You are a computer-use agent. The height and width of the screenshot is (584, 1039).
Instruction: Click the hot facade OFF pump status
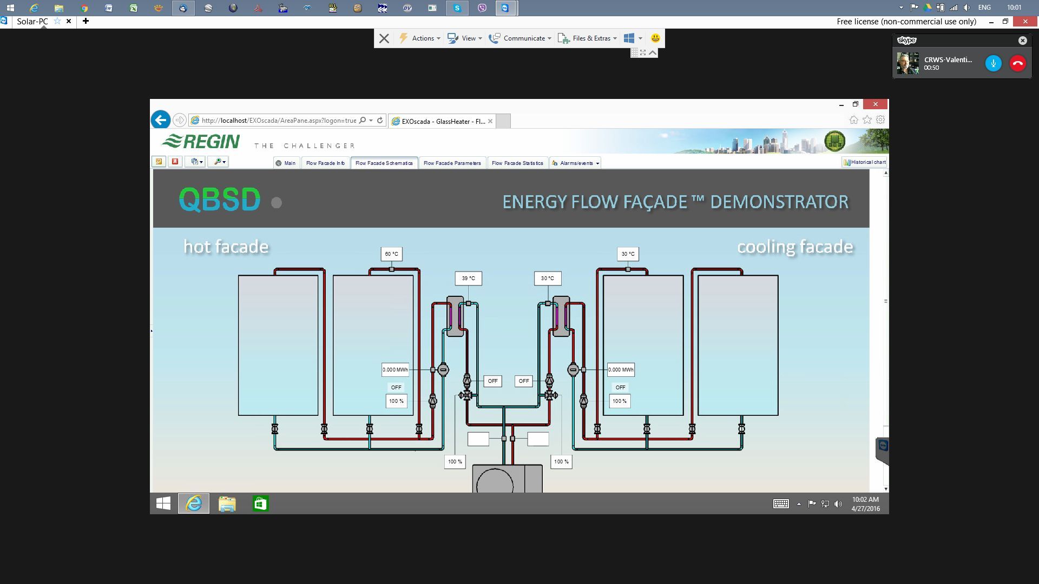click(x=396, y=387)
